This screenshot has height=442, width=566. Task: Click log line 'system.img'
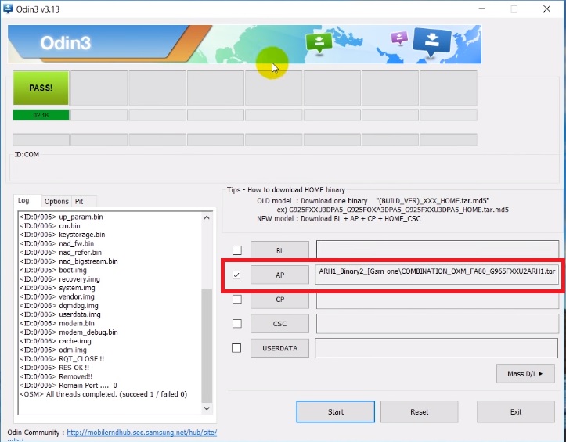pyautogui.click(x=57, y=288)
